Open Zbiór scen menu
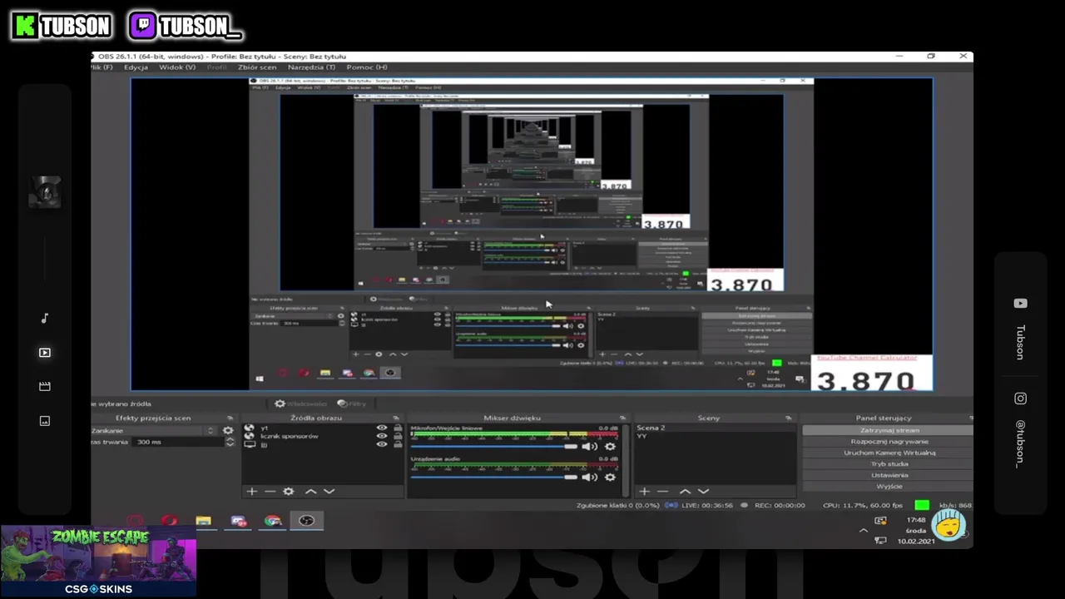Screen dimensions: 1065x599 [x=257, y=67]
